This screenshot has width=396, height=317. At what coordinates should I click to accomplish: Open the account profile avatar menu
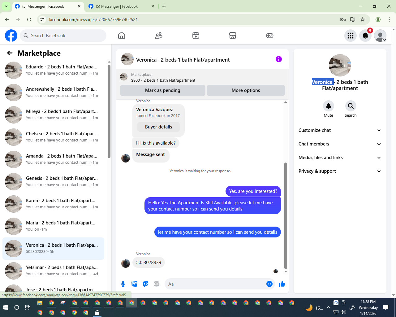pyautogui.click(x=380, y=36)
